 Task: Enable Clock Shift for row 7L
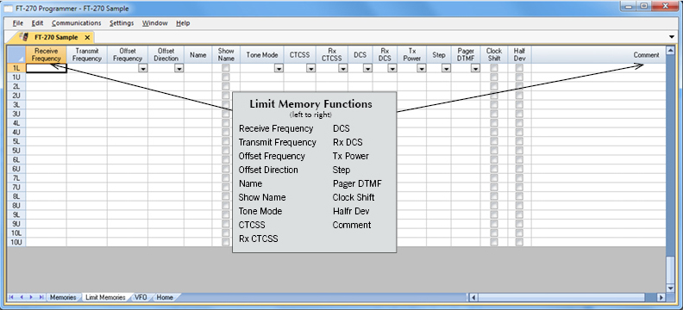click(x=494, y=178)
